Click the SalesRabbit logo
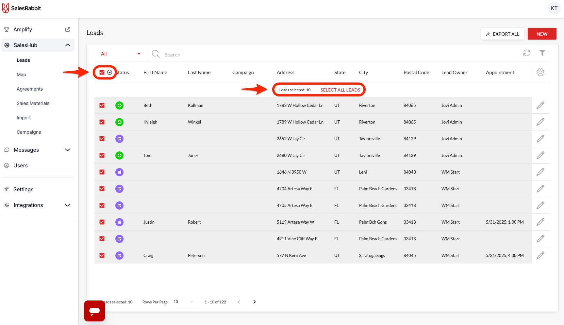Image resolution: width=564 pixels, height=325 pixels. (x=22, y=8)
